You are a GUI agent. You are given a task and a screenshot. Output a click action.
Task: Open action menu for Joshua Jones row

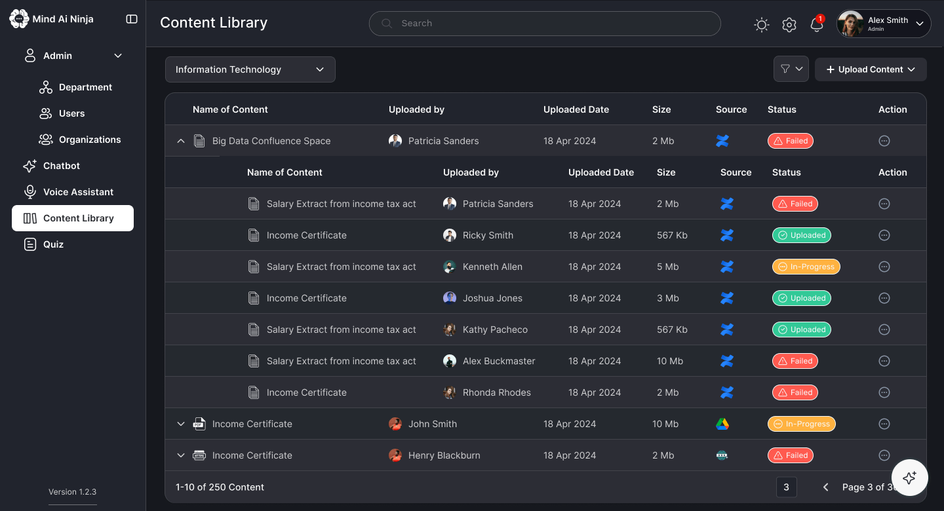point(884,298)
